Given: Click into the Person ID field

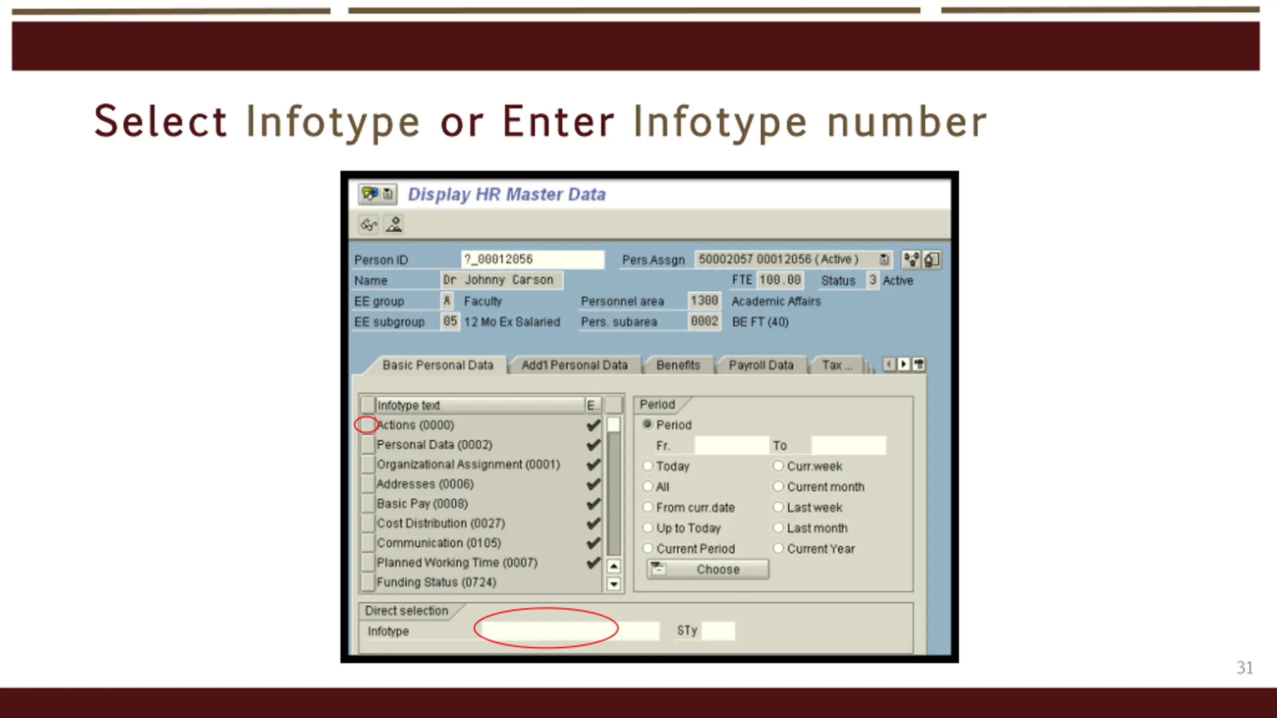Looking at the screenshot, I should click(x=532, y=259).
